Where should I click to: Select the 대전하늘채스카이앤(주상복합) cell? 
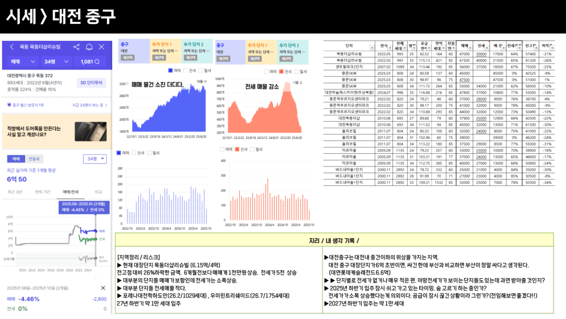(x=349, y=92)
